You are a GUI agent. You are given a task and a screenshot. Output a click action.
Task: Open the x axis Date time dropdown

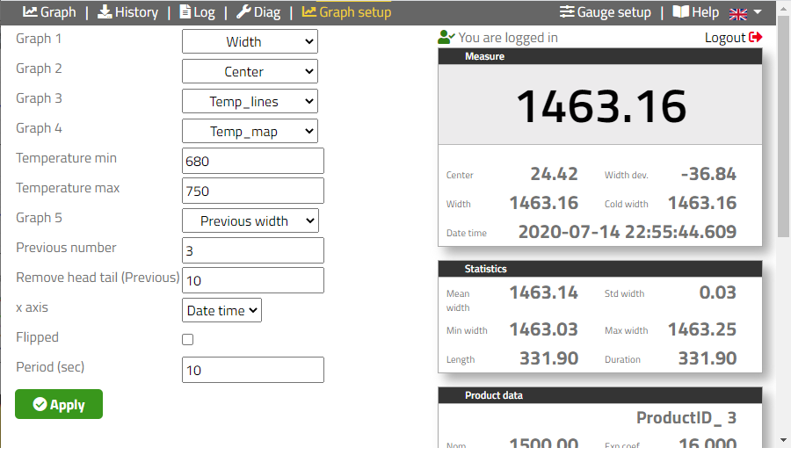(221, 310)
